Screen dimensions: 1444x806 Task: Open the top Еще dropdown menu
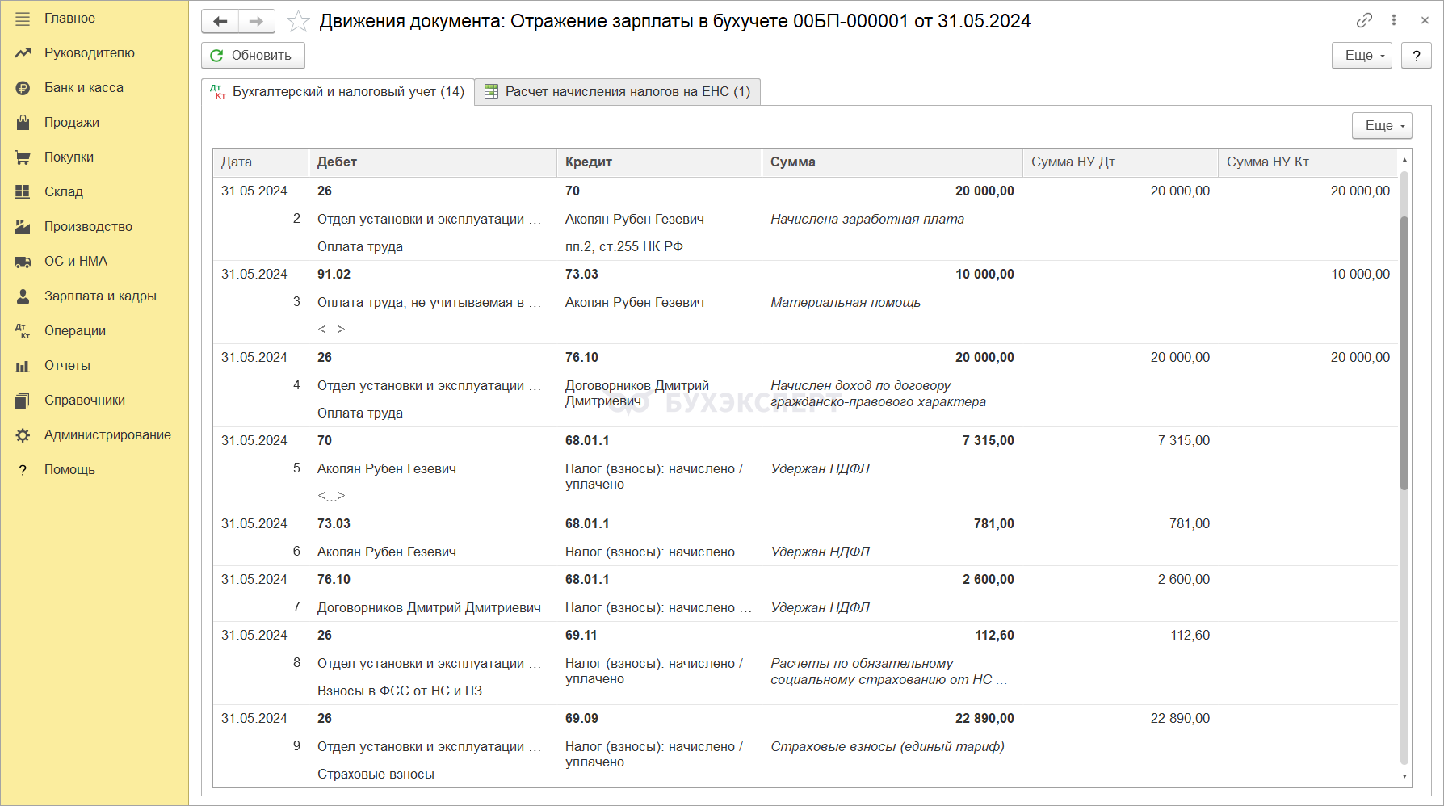1362,56
